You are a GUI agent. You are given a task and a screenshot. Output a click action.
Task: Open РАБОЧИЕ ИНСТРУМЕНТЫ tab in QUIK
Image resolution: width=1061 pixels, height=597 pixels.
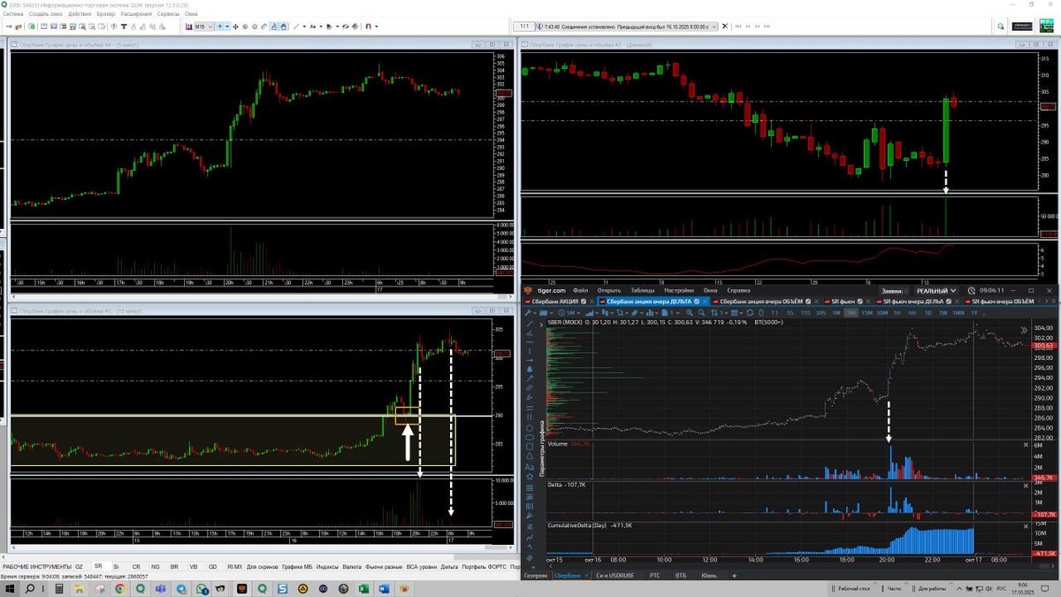(35, 566)
